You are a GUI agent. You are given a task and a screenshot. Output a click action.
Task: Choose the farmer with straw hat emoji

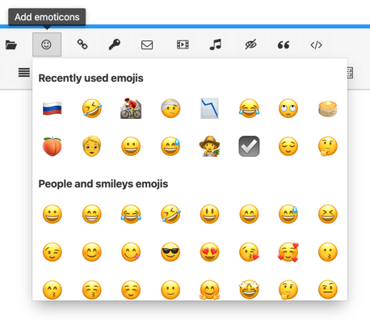pos(209,146)
